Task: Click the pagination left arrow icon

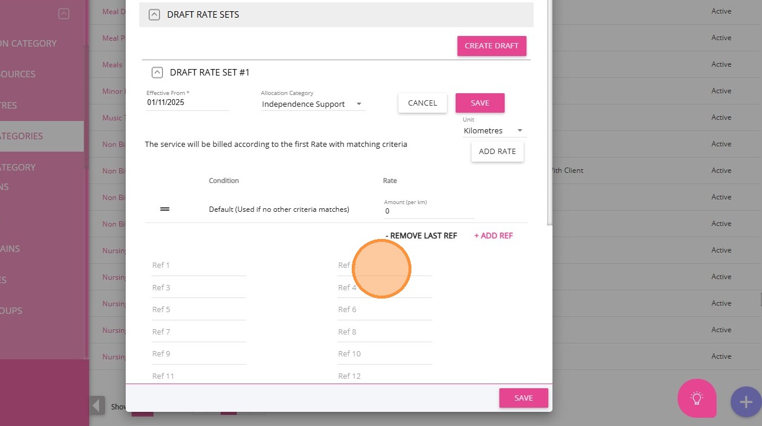Action: (x=97, y=405)
